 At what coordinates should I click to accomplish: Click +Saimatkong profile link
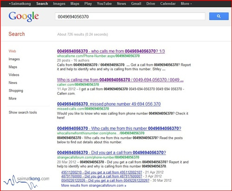point(20,4)
